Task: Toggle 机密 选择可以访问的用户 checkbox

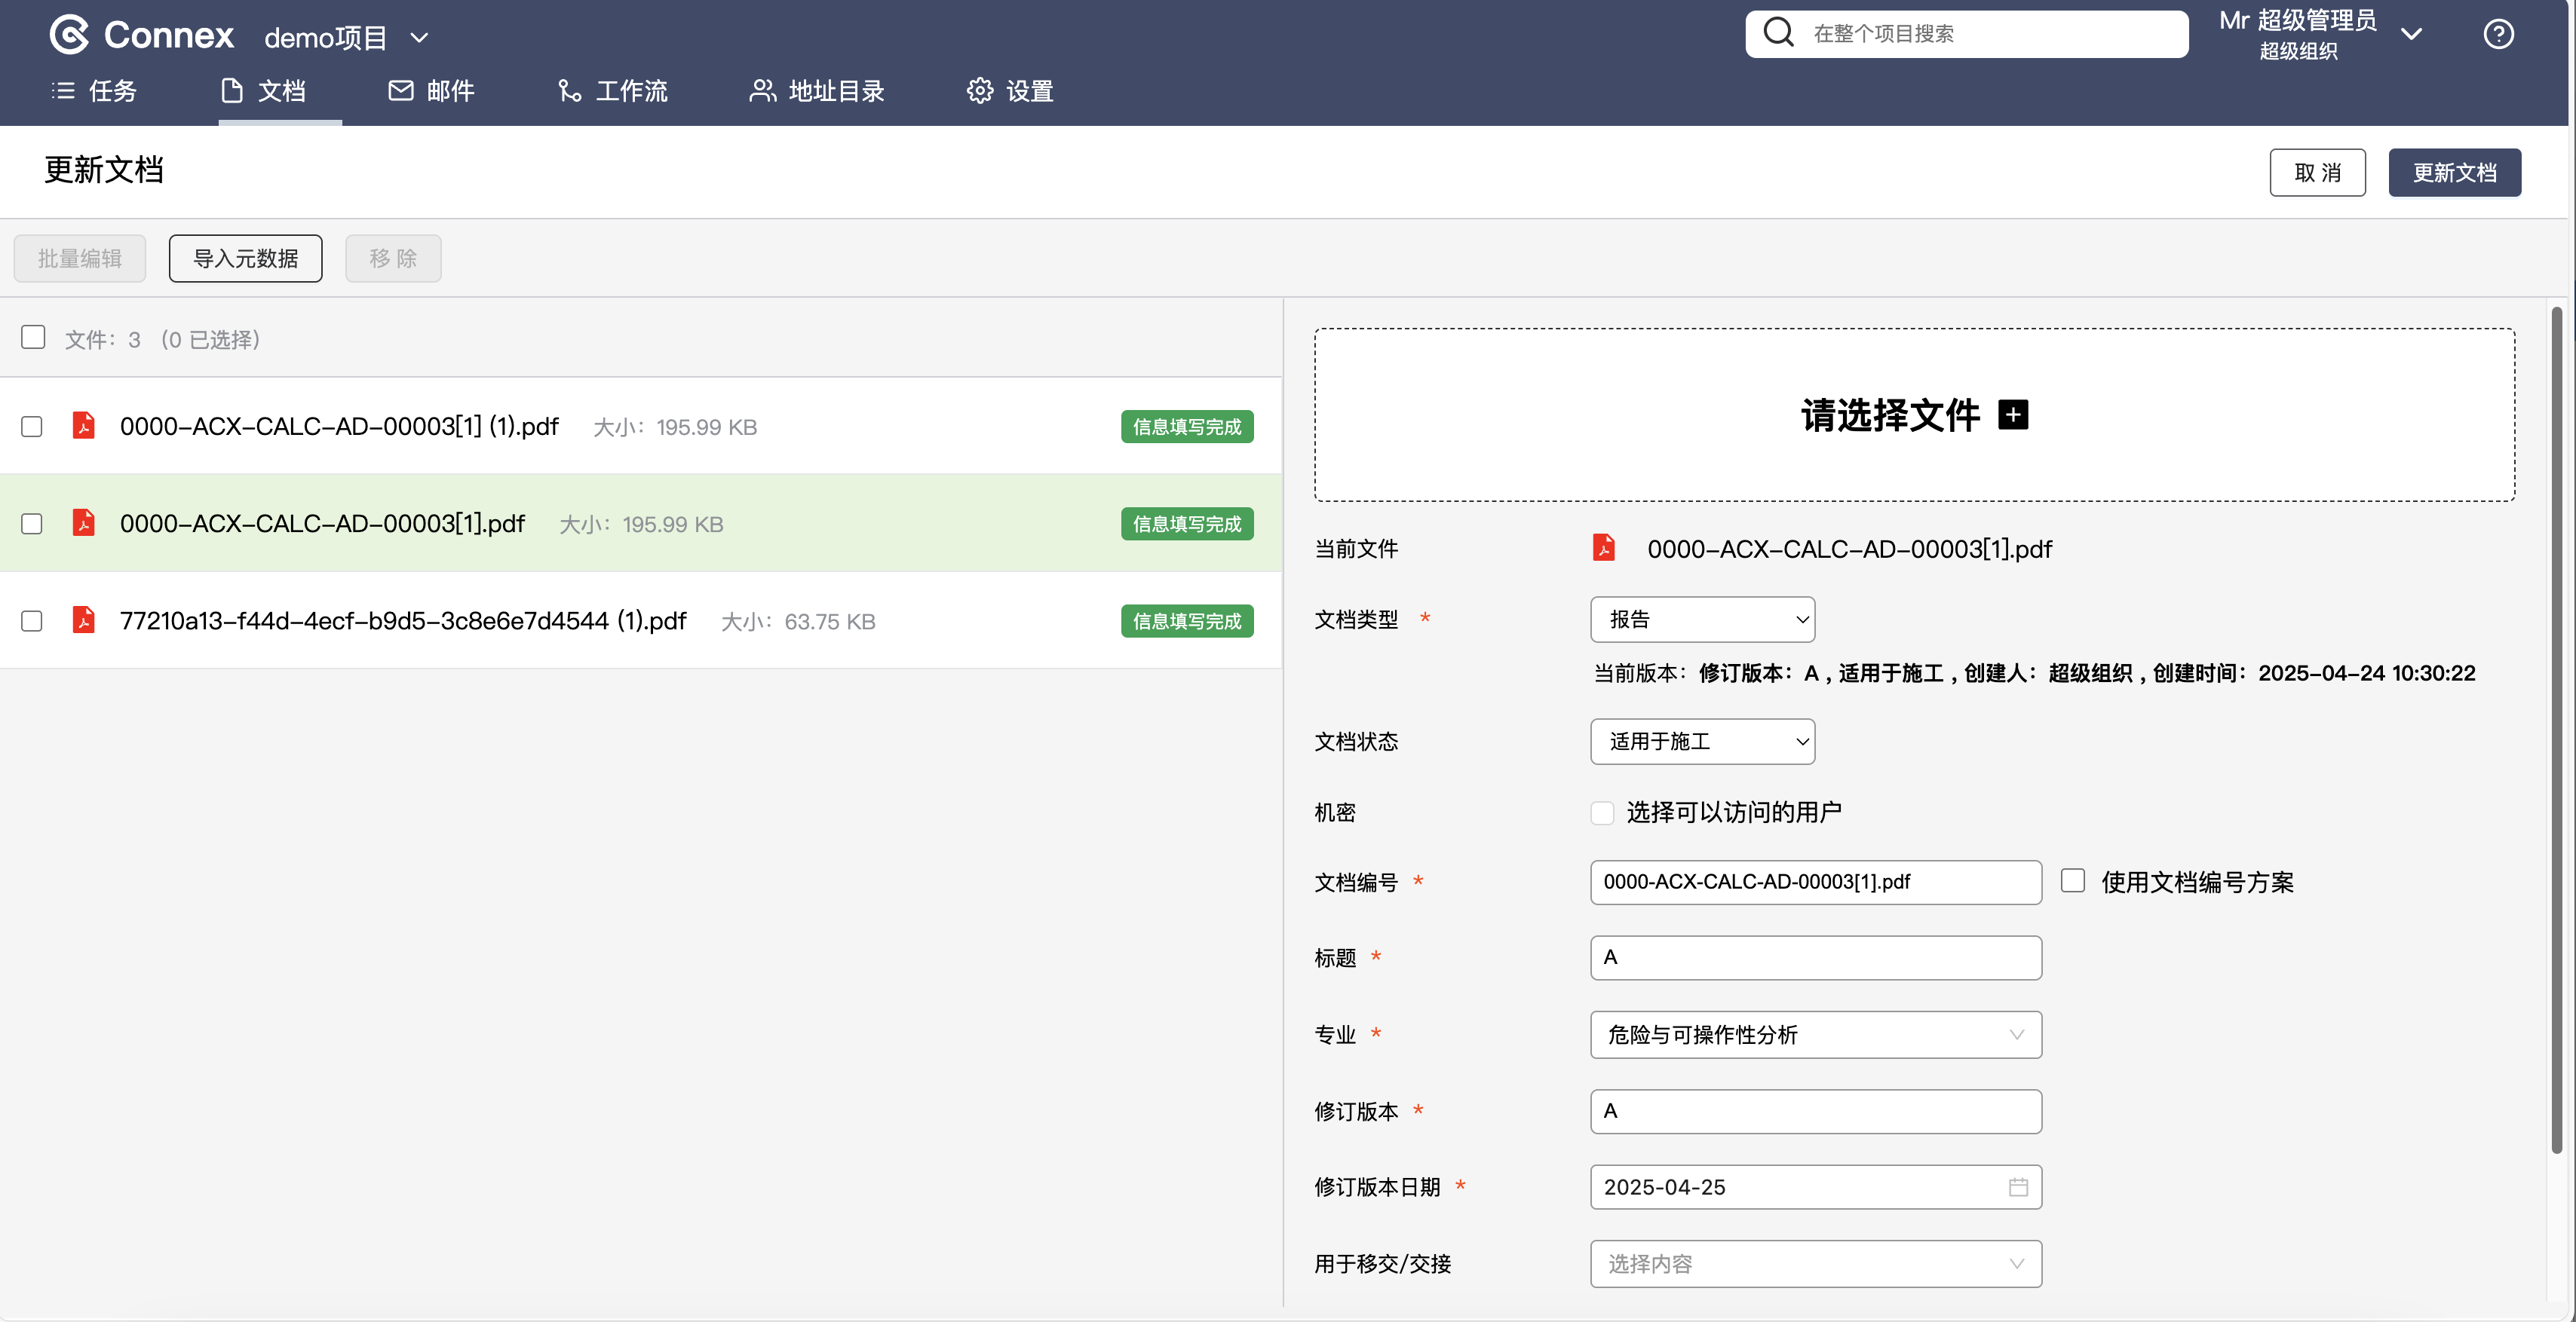Action: [x=1602, y=812]
